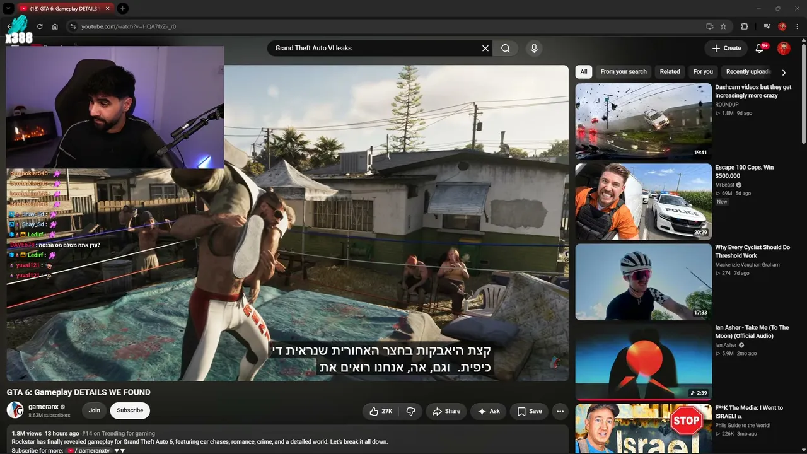Click the 8.63M subscribers text
The height and width of the screenshot is (454, 807).
(49, 416)
